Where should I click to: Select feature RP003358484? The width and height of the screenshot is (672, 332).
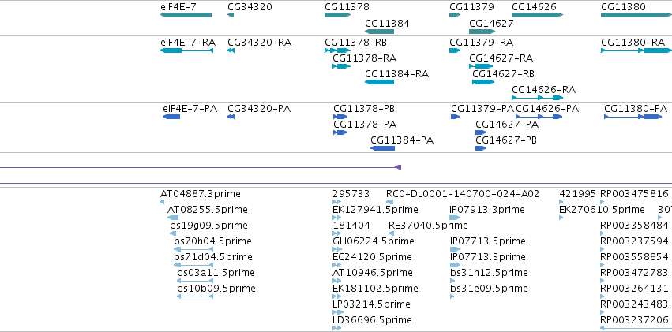[x=603, y=233]
